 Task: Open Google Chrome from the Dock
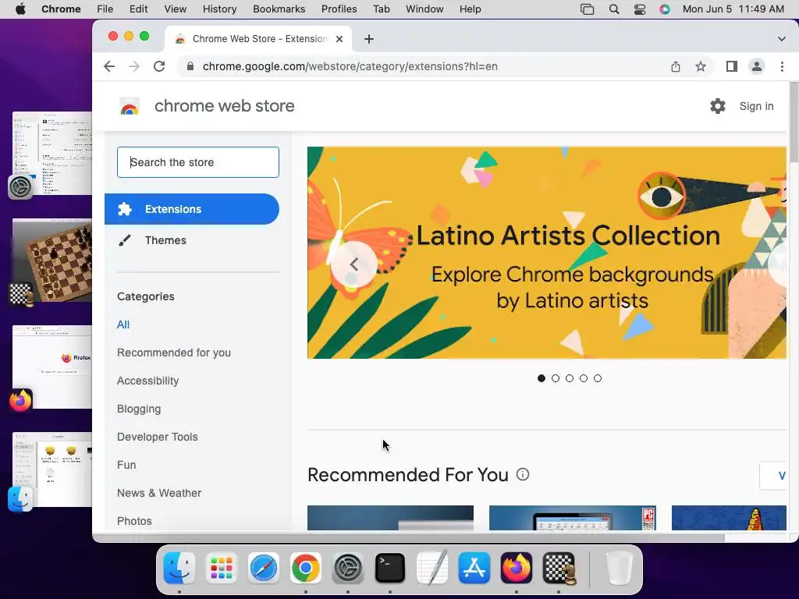[306, 568]
